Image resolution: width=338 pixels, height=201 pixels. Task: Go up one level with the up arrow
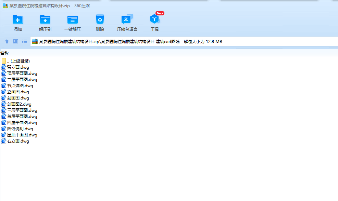pyautogui.click(x=7, y=41)
